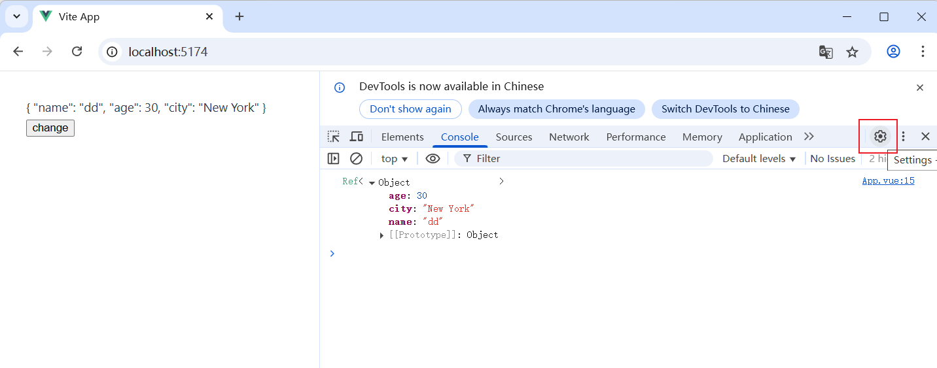Viewport: 937px width, 368px height.
Task: Open the Chrome profile avatar
Action: pos(893,52)
